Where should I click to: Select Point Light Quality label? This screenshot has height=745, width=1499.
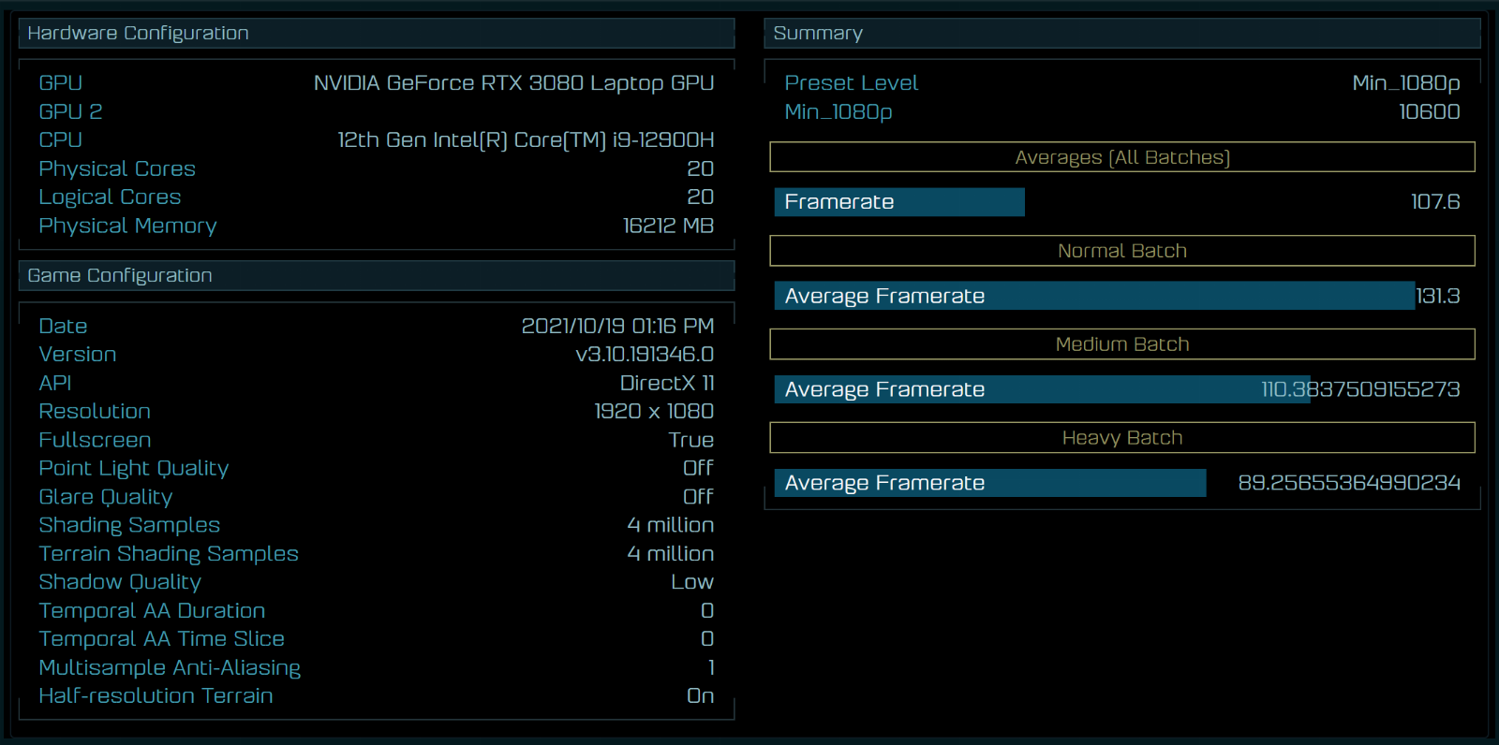click(x=134, y=468)
